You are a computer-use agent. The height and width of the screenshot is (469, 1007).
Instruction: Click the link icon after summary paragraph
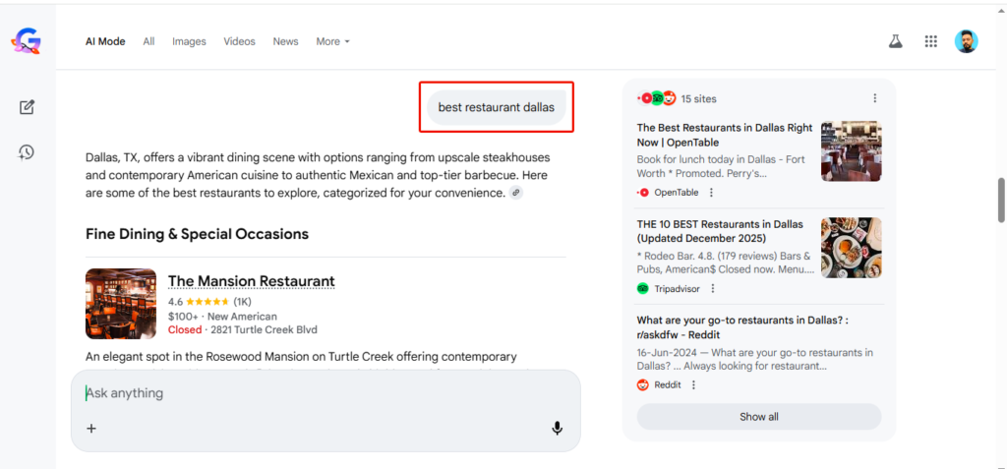[x=516, y=193]
